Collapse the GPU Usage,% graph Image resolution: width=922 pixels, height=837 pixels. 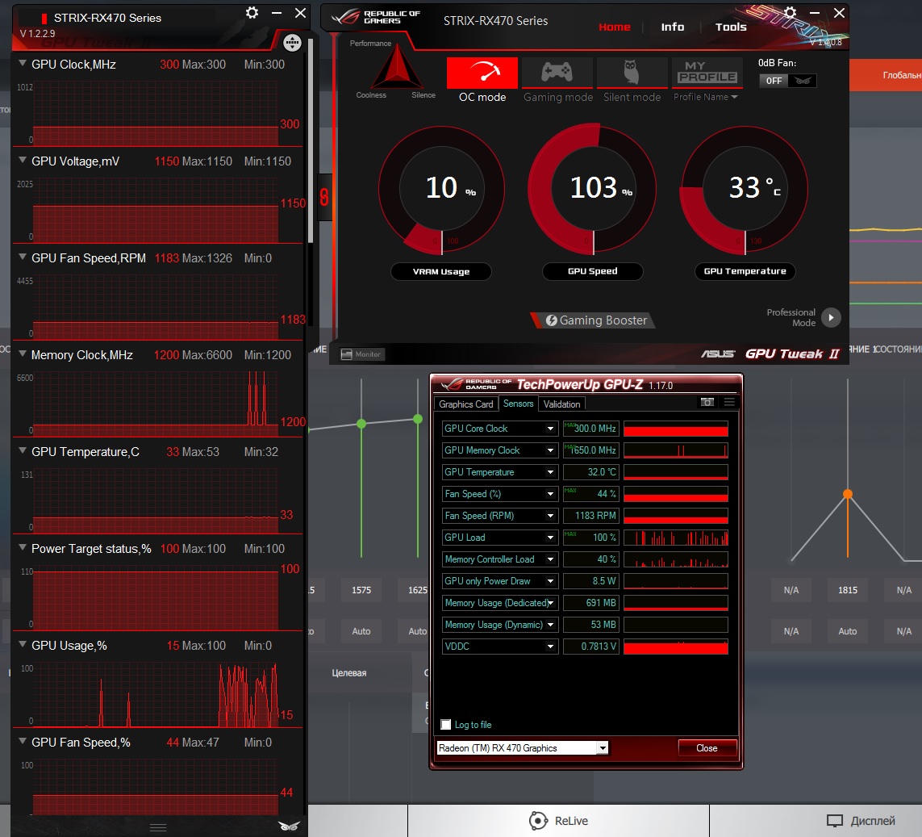point(23,644)
